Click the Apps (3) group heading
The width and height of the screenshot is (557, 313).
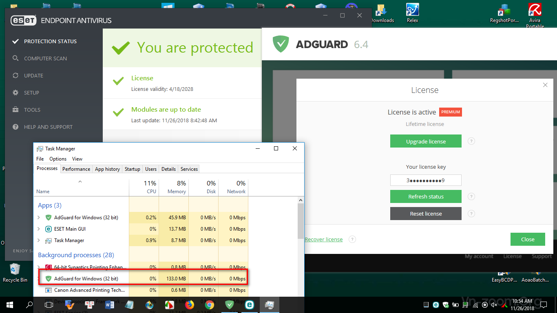tap(50, 205)
